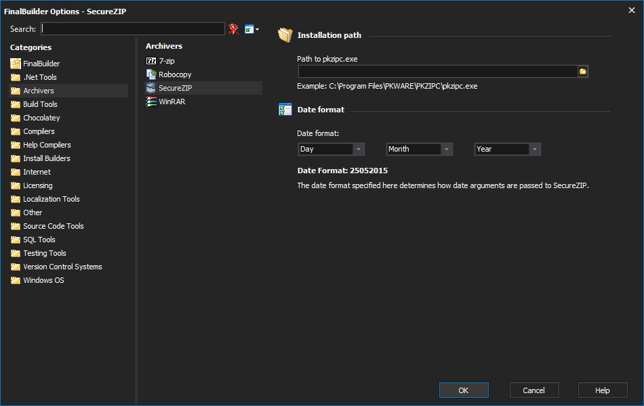Click the Archivers folder icon

pyautogui.click(x=16, y=91)
